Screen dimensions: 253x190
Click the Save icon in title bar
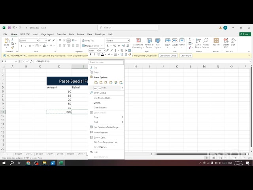coord(9,28)
